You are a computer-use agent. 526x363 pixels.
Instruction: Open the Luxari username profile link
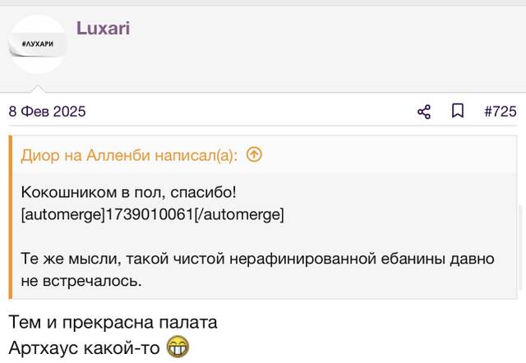click(x=103, y=28)
